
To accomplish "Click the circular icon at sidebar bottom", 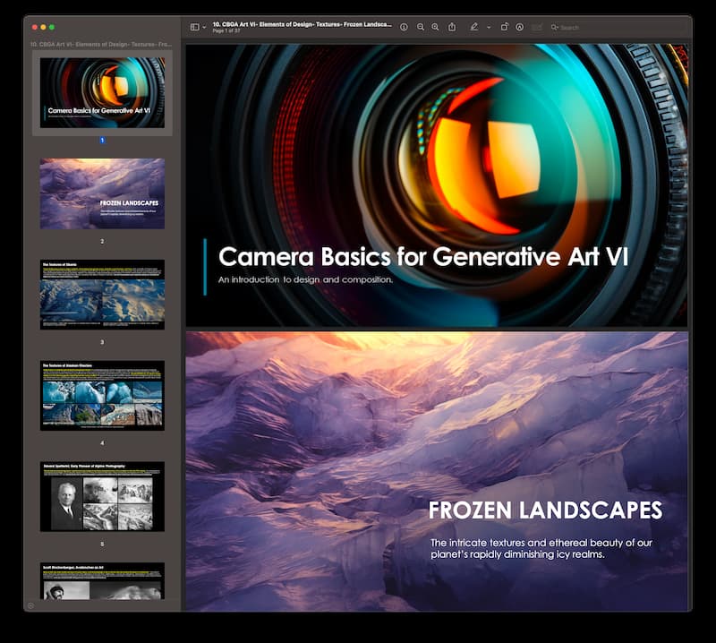I will click(x=30, y=605).
